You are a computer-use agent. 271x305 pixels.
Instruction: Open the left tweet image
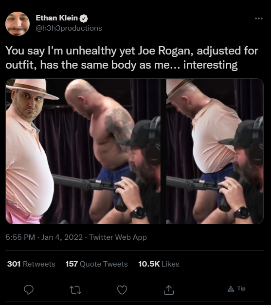pos(83,151)
